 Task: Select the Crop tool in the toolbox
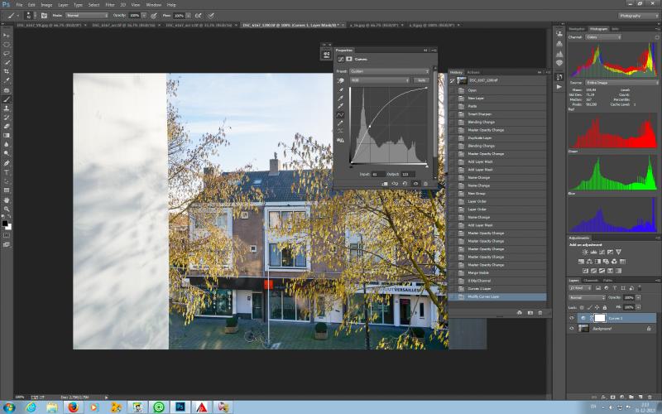pos(7,71)
